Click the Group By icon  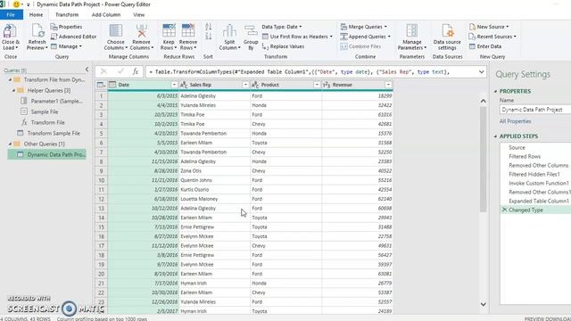(x=251, y=31)
